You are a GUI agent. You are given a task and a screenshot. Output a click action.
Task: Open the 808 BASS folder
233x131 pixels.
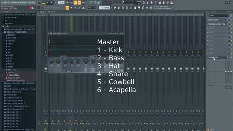click(11, 35)
